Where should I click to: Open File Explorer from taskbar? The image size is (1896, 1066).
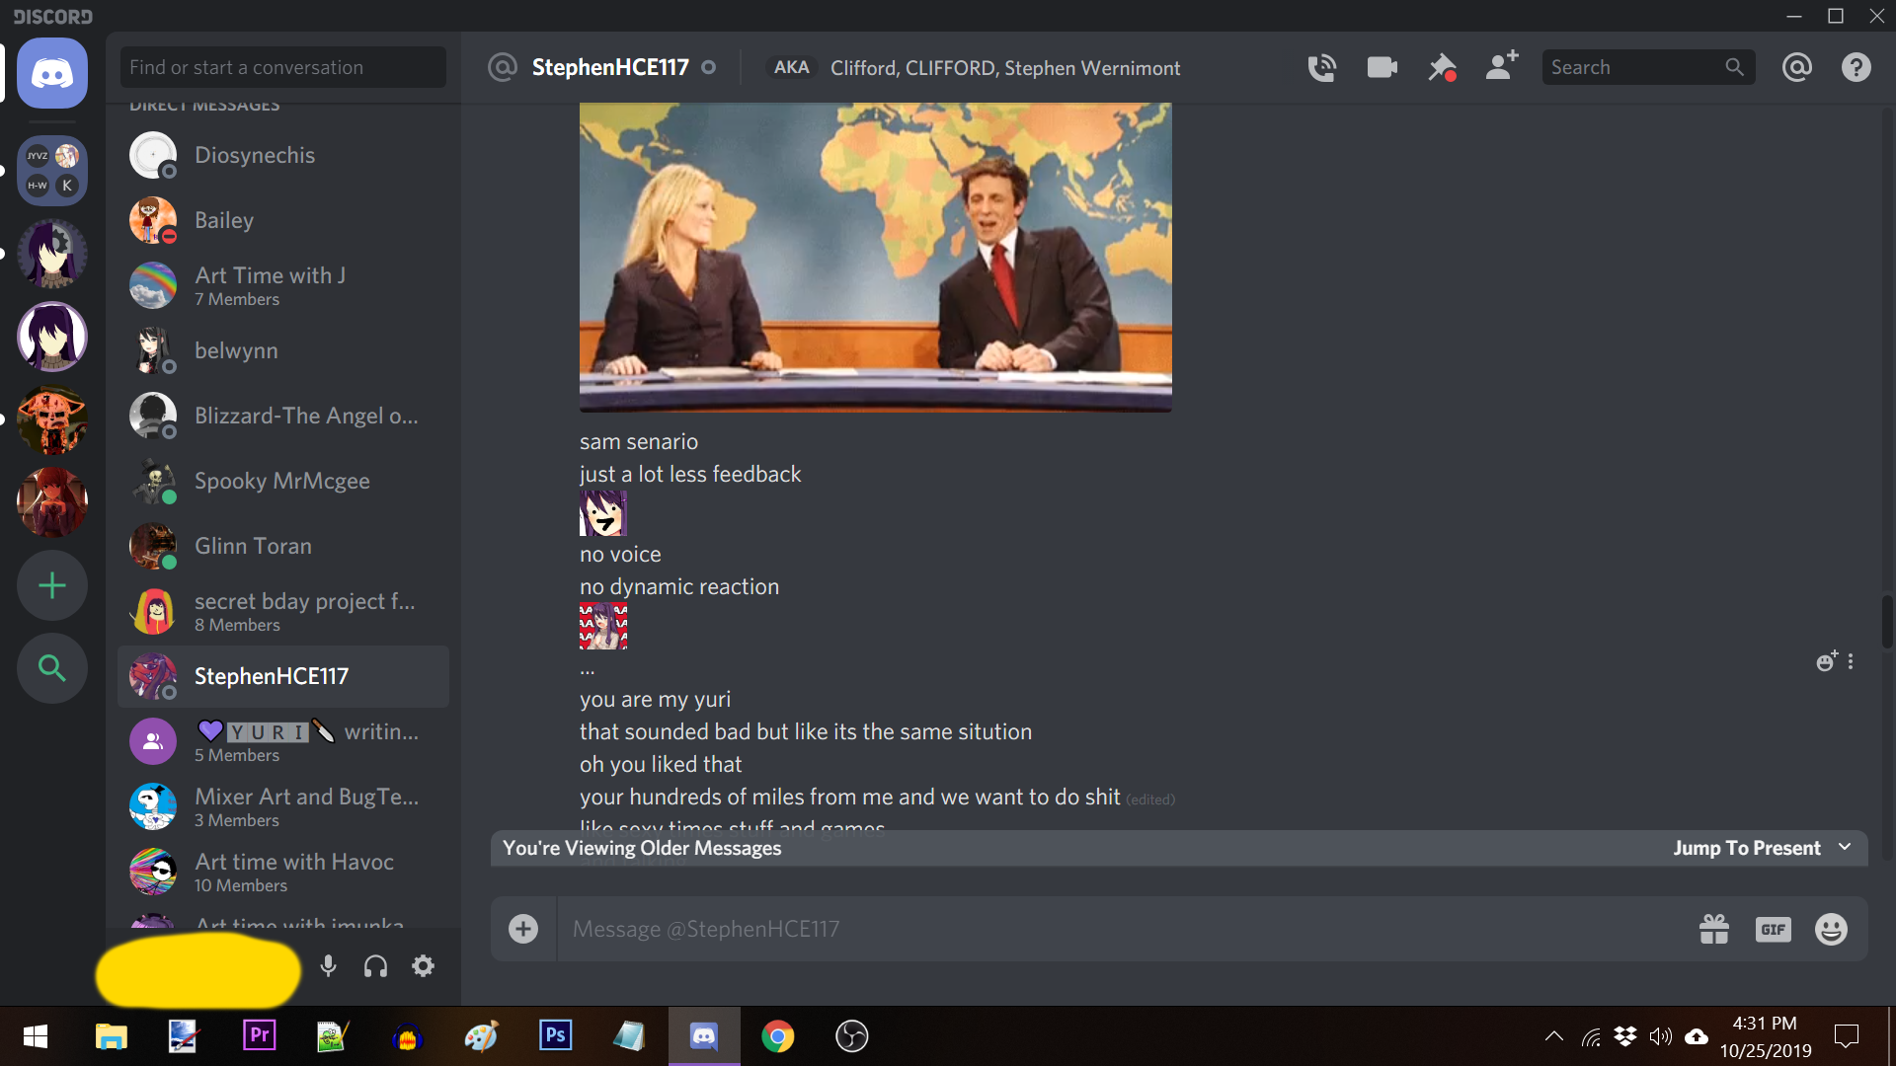coord(111,1036)
